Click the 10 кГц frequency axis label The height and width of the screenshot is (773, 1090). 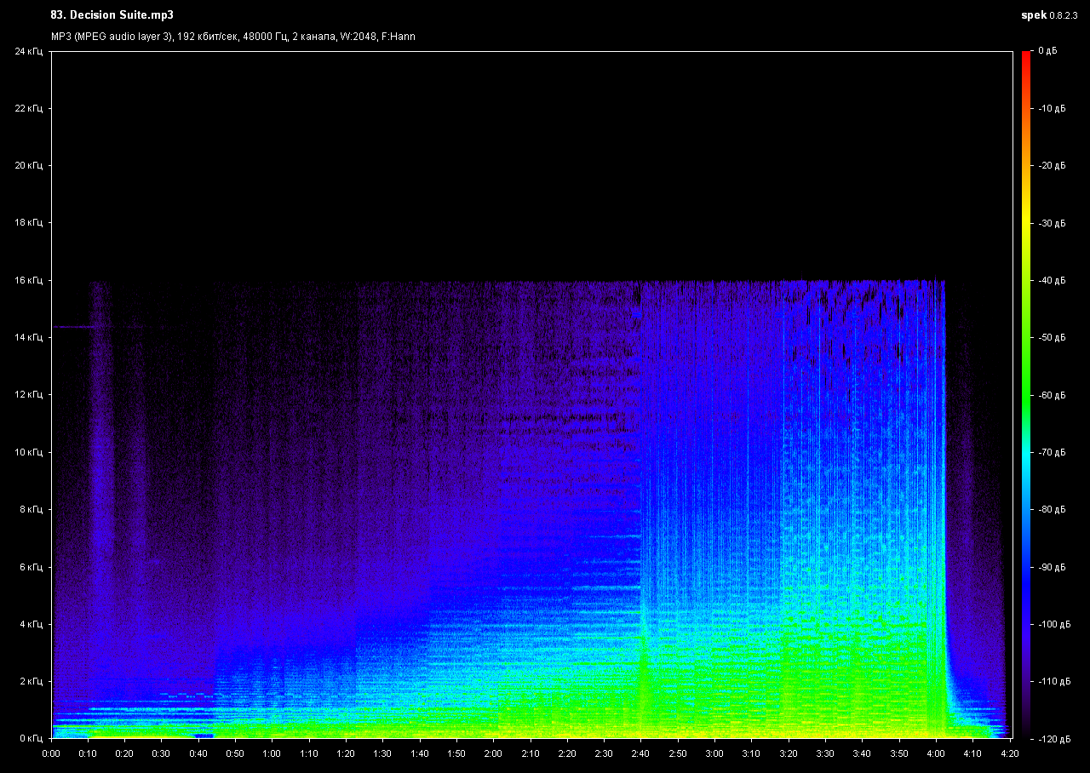pos(28,452)
